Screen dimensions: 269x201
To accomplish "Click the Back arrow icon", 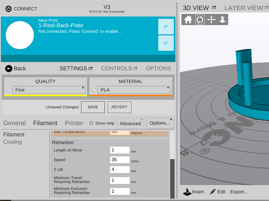I will pyautogui.click(x=9, y=68).
